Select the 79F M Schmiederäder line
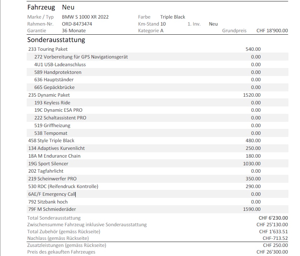The image size is (300, 256). [x=157, y=209]
